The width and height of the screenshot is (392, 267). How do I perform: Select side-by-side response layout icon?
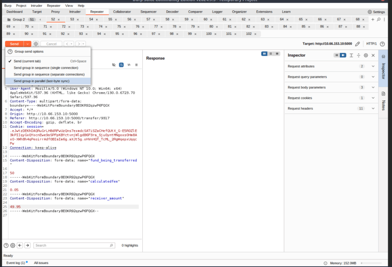(264, 53)
